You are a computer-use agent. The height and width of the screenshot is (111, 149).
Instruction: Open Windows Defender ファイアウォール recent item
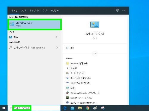(x=85, y=93)
